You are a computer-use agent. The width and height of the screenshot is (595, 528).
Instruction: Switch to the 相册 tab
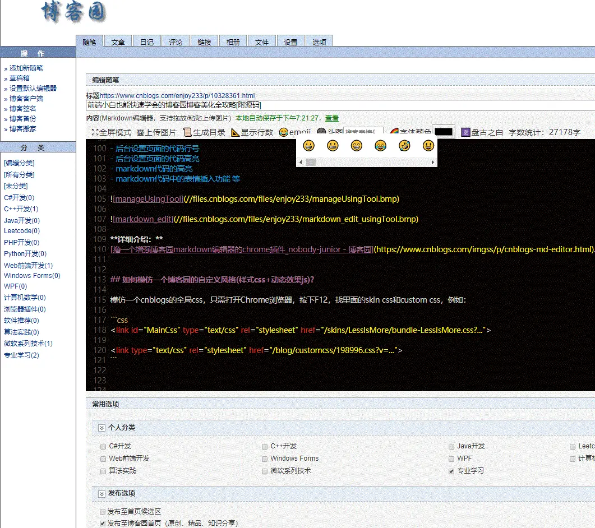pyautogui.click(x=233, y=41)
